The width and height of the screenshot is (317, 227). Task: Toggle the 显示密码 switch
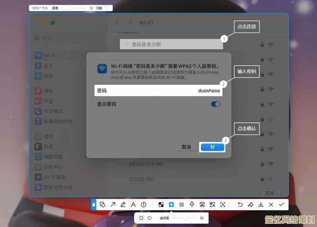(x=216, y=104)
